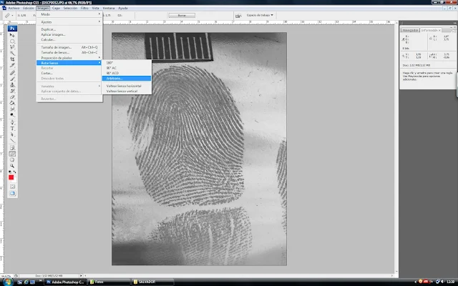Change the screen mode button

(12, 194)
